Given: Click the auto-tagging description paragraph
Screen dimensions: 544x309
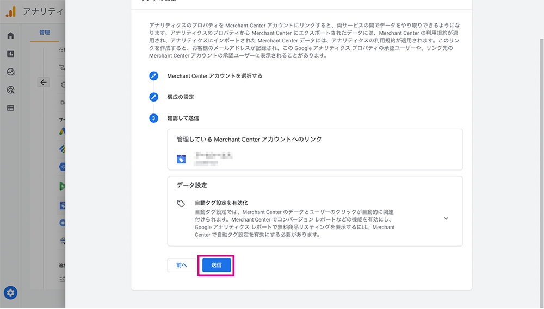Looking at the screenshot, I should click(x=294, y=223).
